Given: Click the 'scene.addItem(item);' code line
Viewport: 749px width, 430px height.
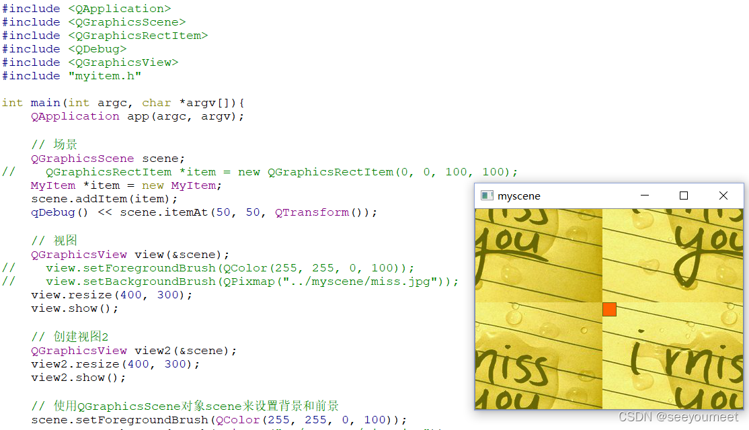Looking at the screenshot, I should (x=104, y=198).
